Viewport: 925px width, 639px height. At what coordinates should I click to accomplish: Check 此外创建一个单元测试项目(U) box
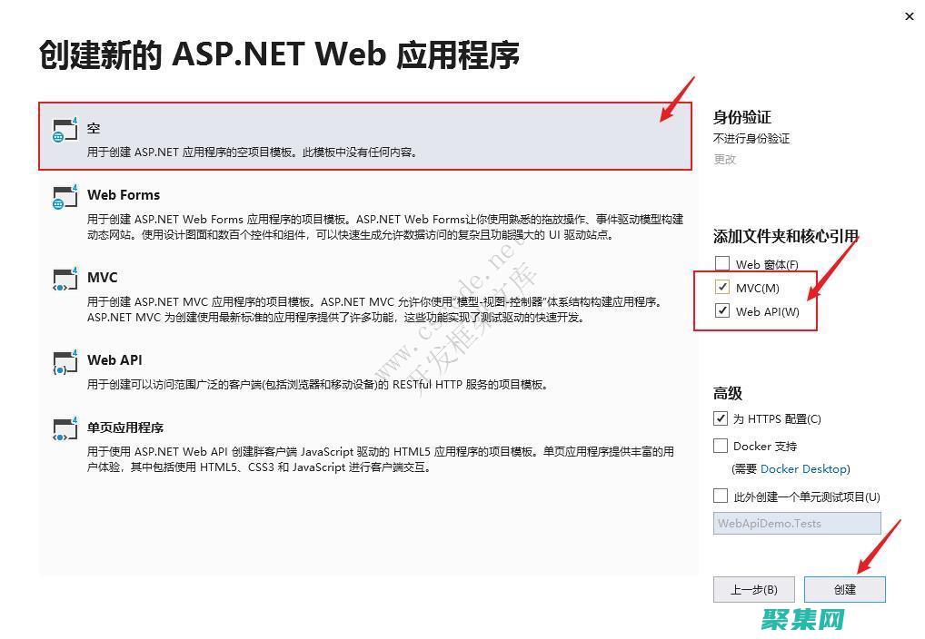point(721,496)
